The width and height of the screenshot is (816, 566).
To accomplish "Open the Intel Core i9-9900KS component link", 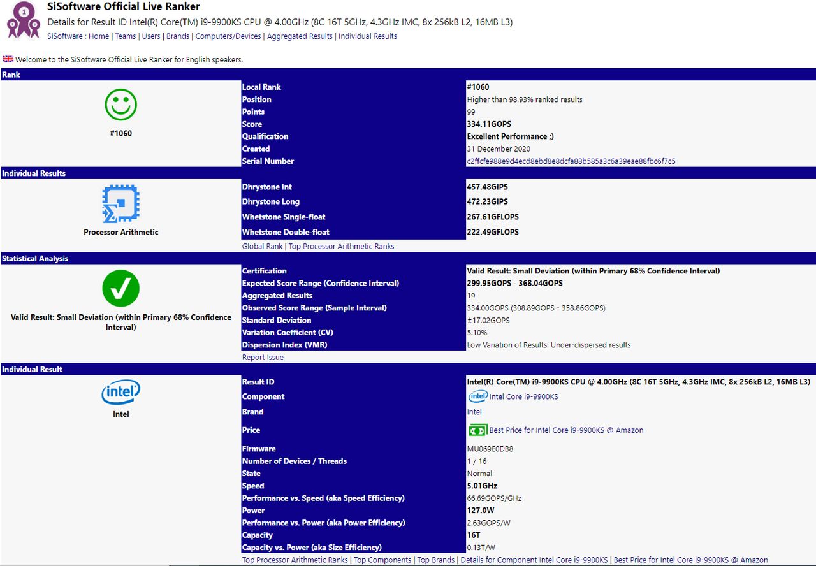I will (523, 396).
